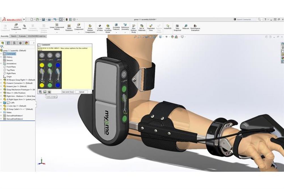Select the Mate tool

click(x=24, y=27)
